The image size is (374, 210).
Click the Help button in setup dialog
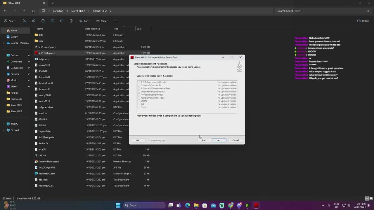(x=138, y=140)
